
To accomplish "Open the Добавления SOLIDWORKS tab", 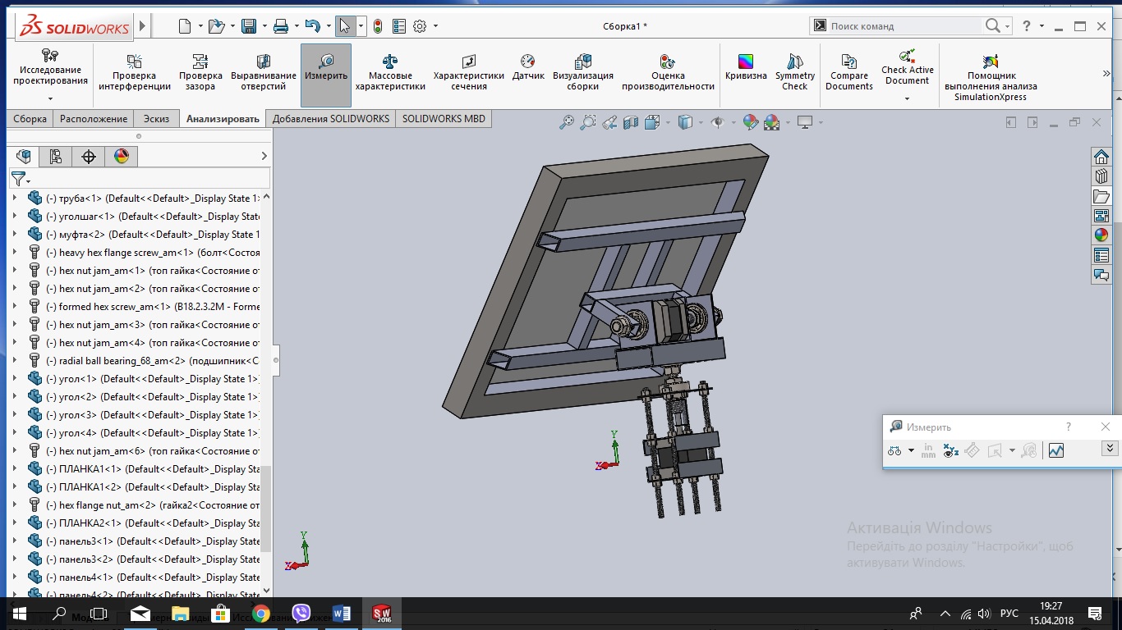I will [331, 119].
